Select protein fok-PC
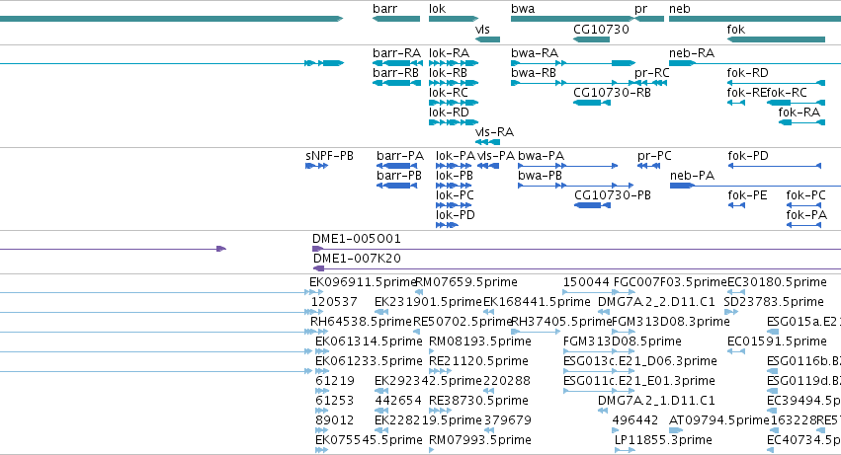 pyautogui.click(x=803, y=205)
